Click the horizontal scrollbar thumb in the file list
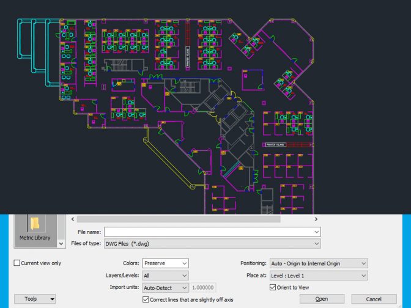 [x=177, y=219]
